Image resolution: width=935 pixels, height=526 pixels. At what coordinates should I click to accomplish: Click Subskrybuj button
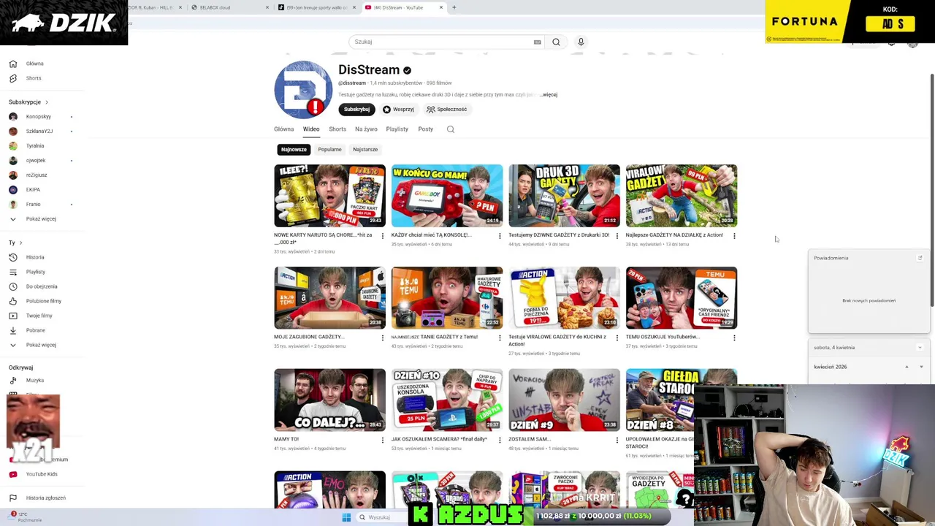click(356, 110)
